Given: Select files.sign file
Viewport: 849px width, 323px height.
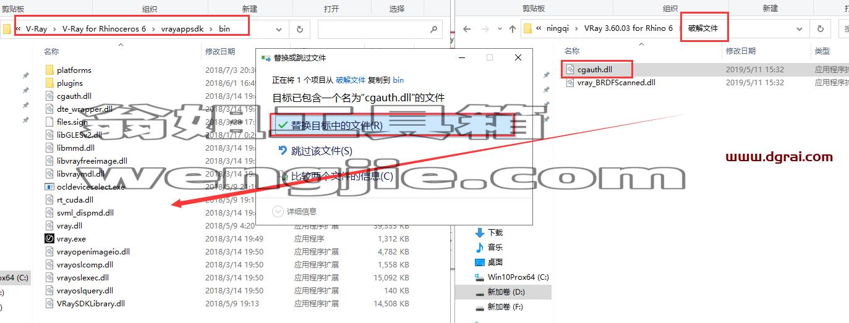Looking at the screenshot, I should (72, 122).
